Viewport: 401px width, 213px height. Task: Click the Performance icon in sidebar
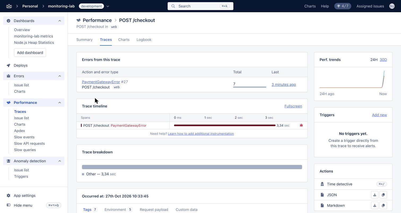8,103
